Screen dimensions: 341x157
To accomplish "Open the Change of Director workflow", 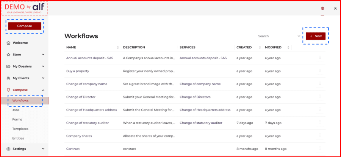I will click(81, 97).
